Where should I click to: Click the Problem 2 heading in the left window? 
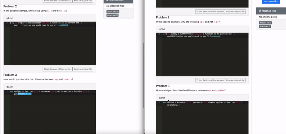(10, 6)
